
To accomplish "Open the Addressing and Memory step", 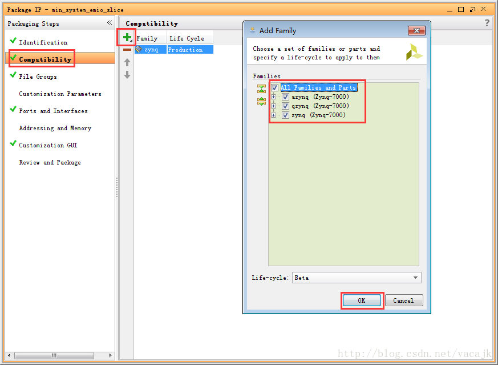I will click(x=55, y=128).
